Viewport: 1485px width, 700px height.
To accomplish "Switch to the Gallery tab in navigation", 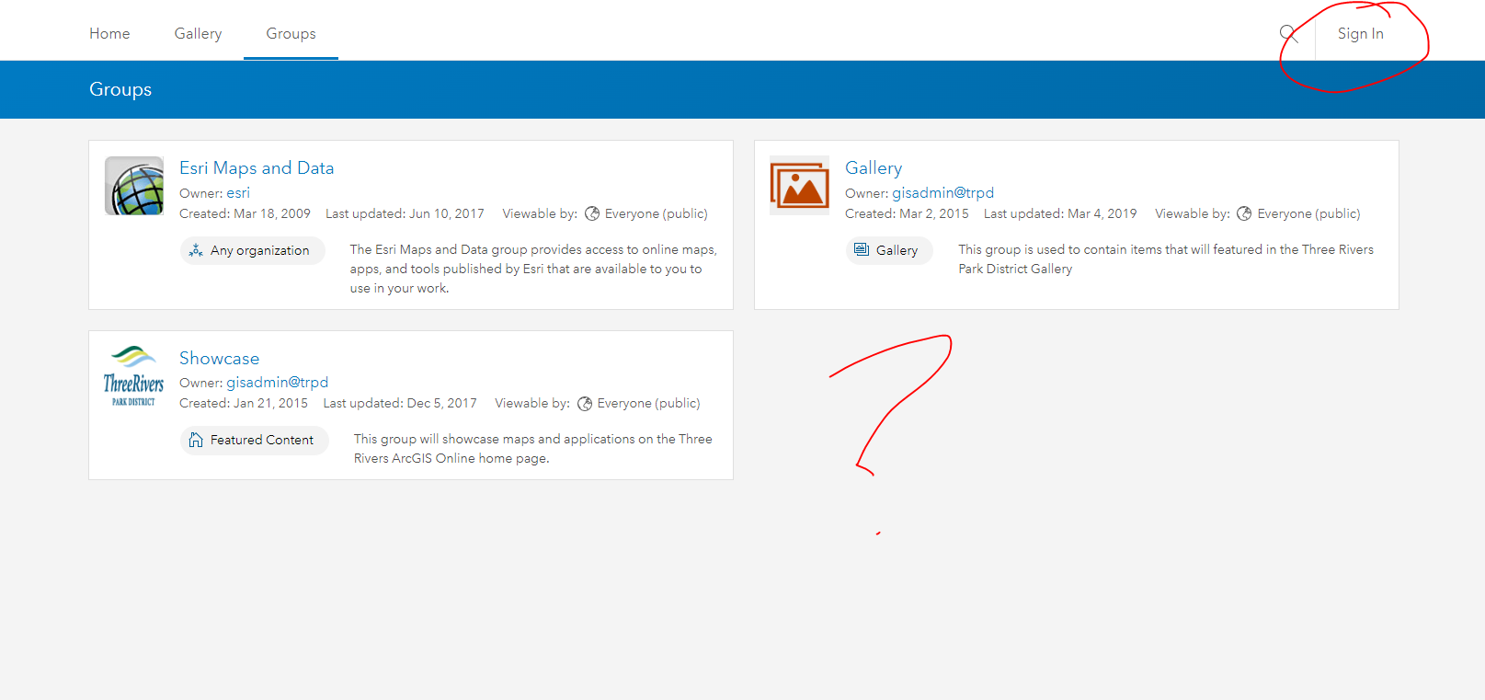I will coord(199,33).
